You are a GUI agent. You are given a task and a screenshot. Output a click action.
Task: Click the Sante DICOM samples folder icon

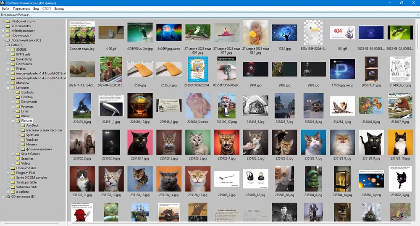[13, 178]
